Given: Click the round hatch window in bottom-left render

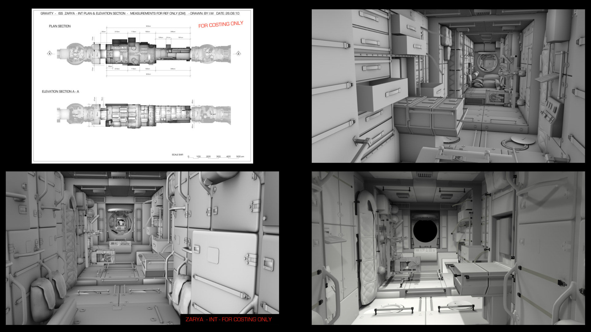Looking at the screenshot, I should (121, 223).
